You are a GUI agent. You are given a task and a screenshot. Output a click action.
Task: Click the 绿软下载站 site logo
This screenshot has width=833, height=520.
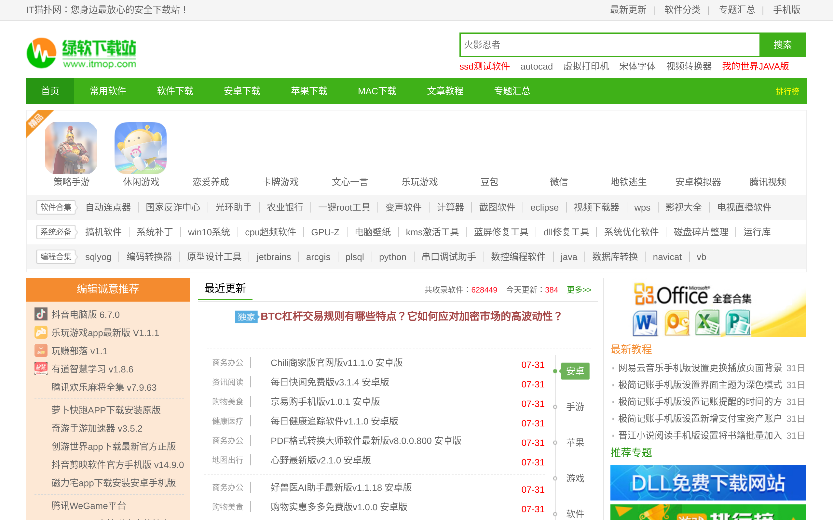82,53
